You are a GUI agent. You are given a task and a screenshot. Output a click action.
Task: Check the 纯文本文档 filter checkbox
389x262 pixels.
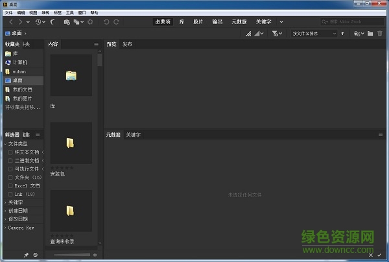[10, 152]
